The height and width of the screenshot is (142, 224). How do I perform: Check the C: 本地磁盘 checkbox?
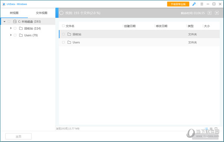(9, 22)
